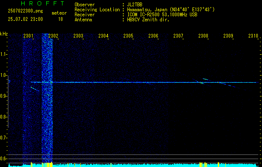This screenshot has height=167, width=262.
Task: Click the 0.8 kHz frequency label
Action: [3, 117]
